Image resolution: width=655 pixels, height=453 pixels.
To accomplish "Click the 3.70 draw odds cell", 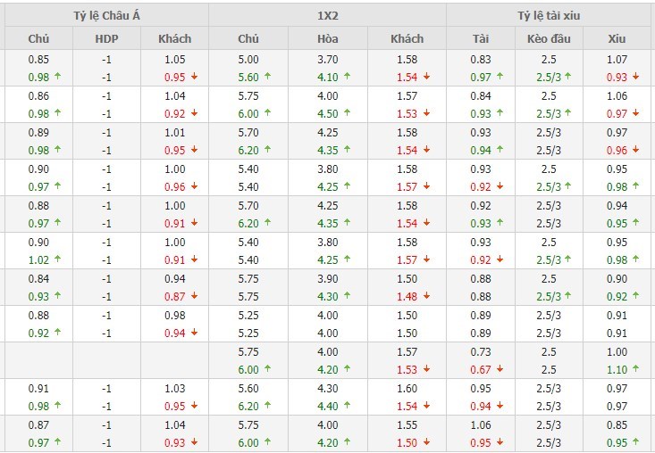I will pos(327,60).
